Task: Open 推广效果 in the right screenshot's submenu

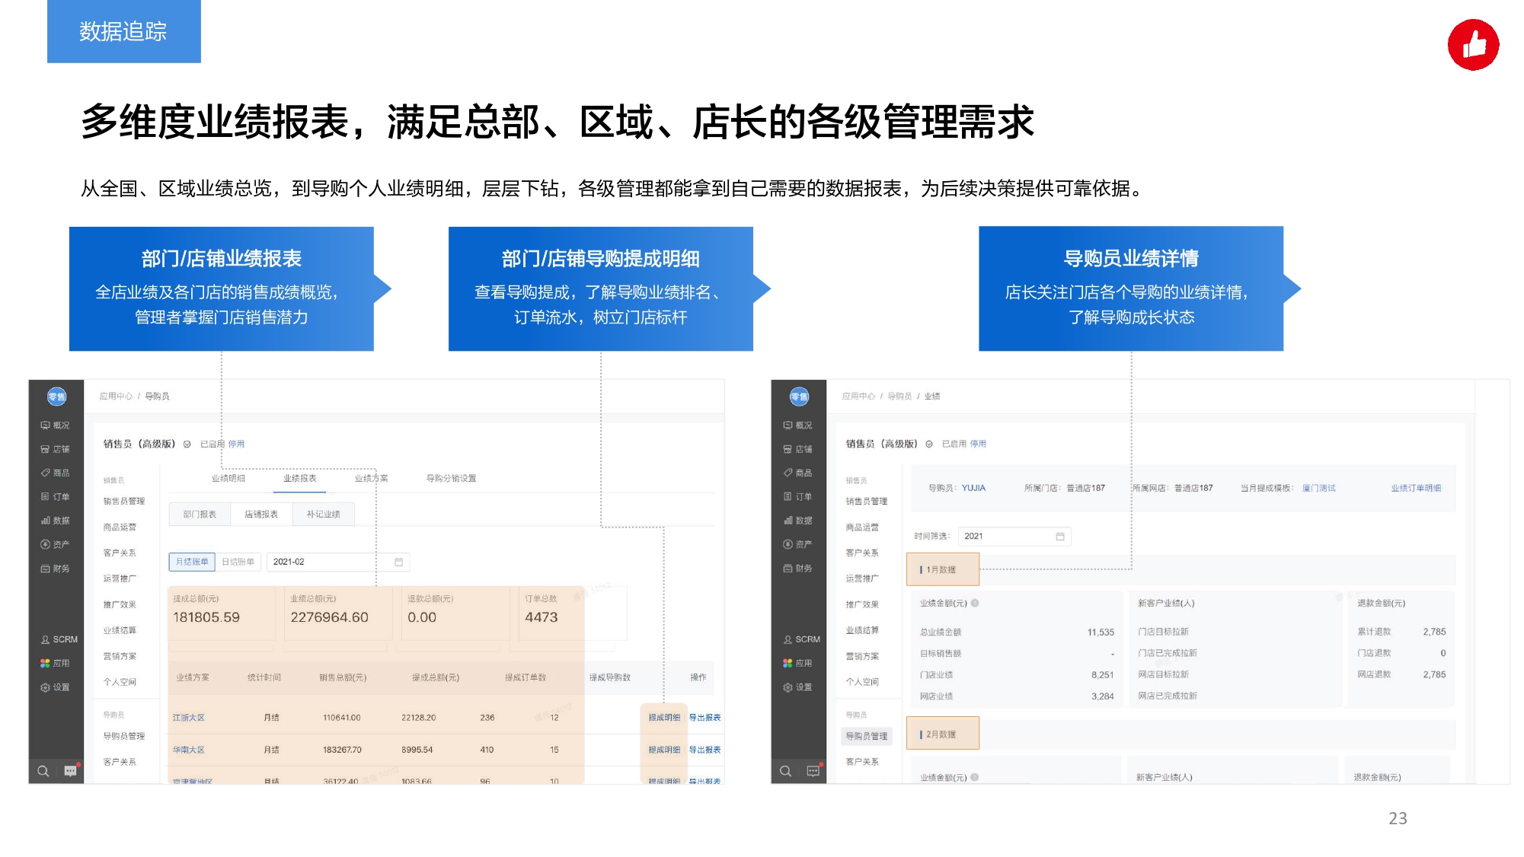Action: click(862, 604)
